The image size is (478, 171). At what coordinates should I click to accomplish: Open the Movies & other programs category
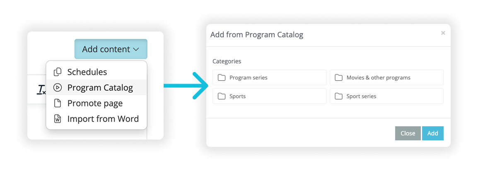point(386,78)
